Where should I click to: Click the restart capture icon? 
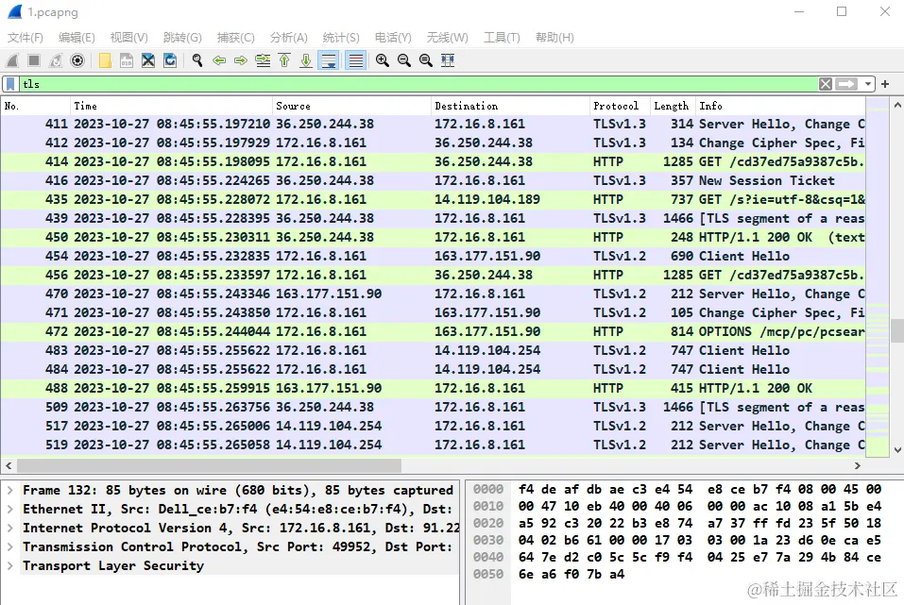click(56, 60)
